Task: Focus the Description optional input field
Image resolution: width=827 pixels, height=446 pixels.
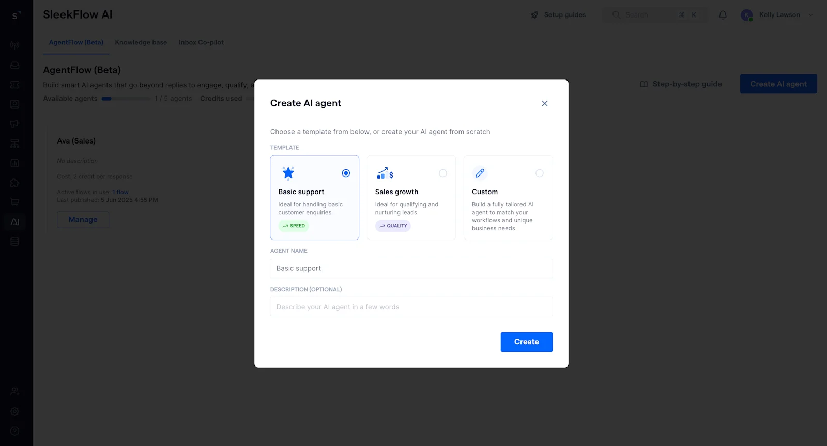Action: click(411, 307)
